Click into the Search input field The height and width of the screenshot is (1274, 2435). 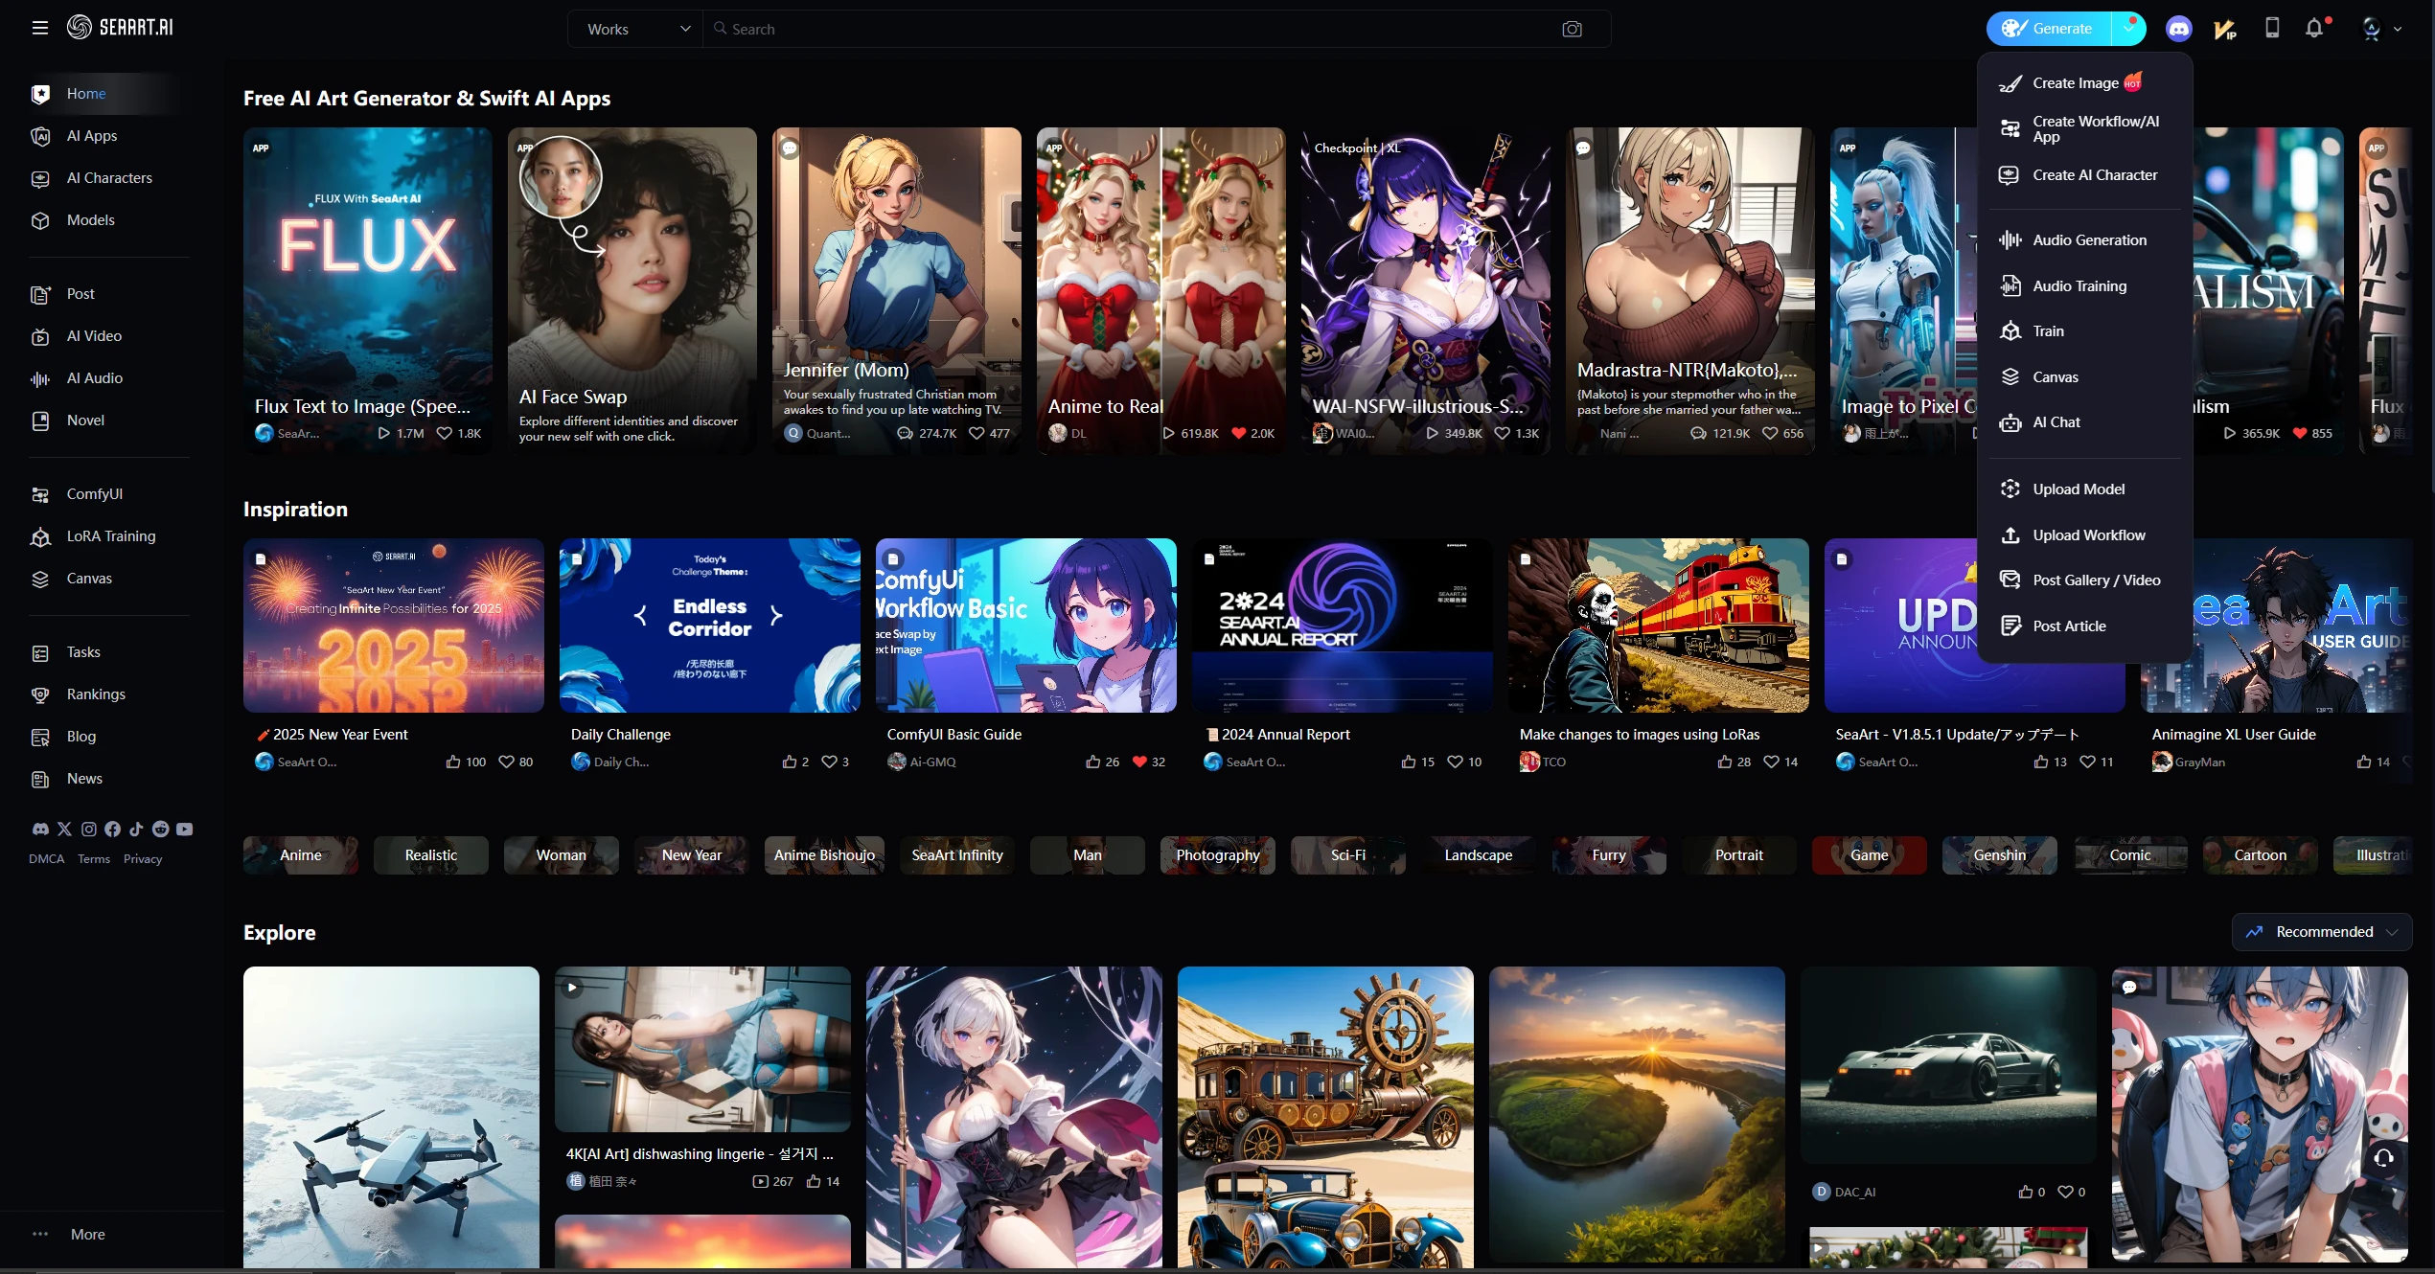point(1131,29)
